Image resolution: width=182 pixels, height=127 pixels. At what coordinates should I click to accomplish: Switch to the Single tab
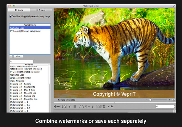click(x=19, y=10)
